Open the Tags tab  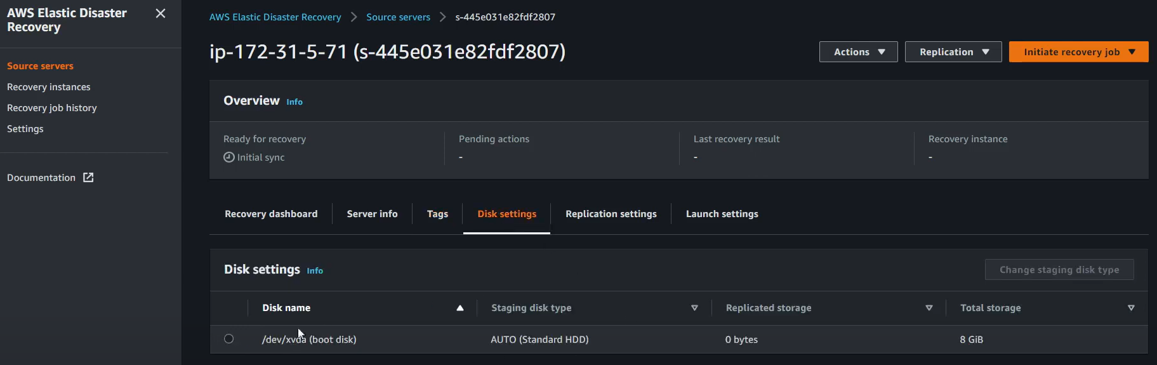pos(437,214)
